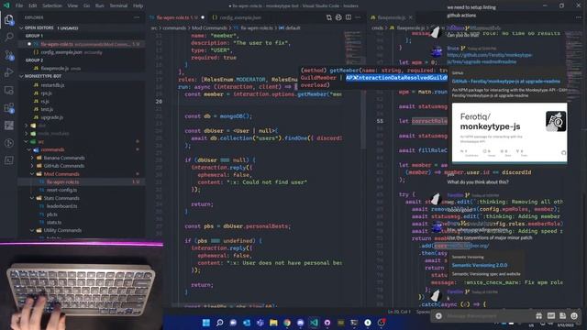
Task: Open editor more actions ellipsis
Action: coord(358,17)
